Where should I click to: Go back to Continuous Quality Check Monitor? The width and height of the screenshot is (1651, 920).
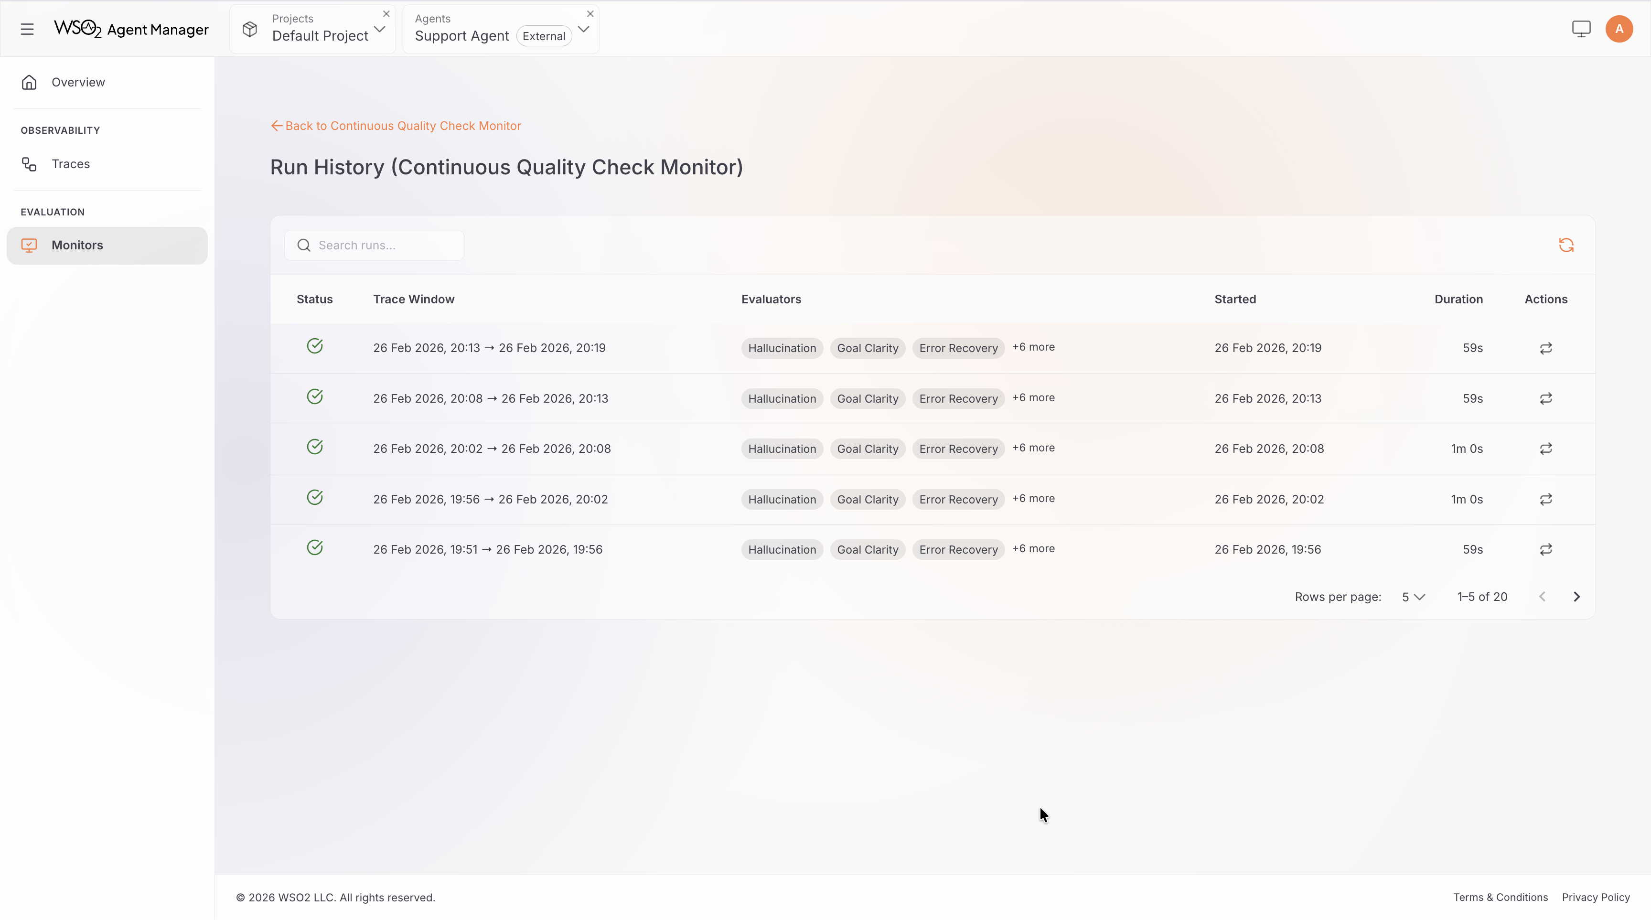click(x=396, y=126)
